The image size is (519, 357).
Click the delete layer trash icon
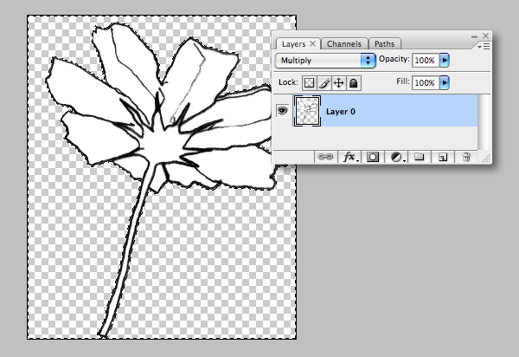(x=465, y=157)
